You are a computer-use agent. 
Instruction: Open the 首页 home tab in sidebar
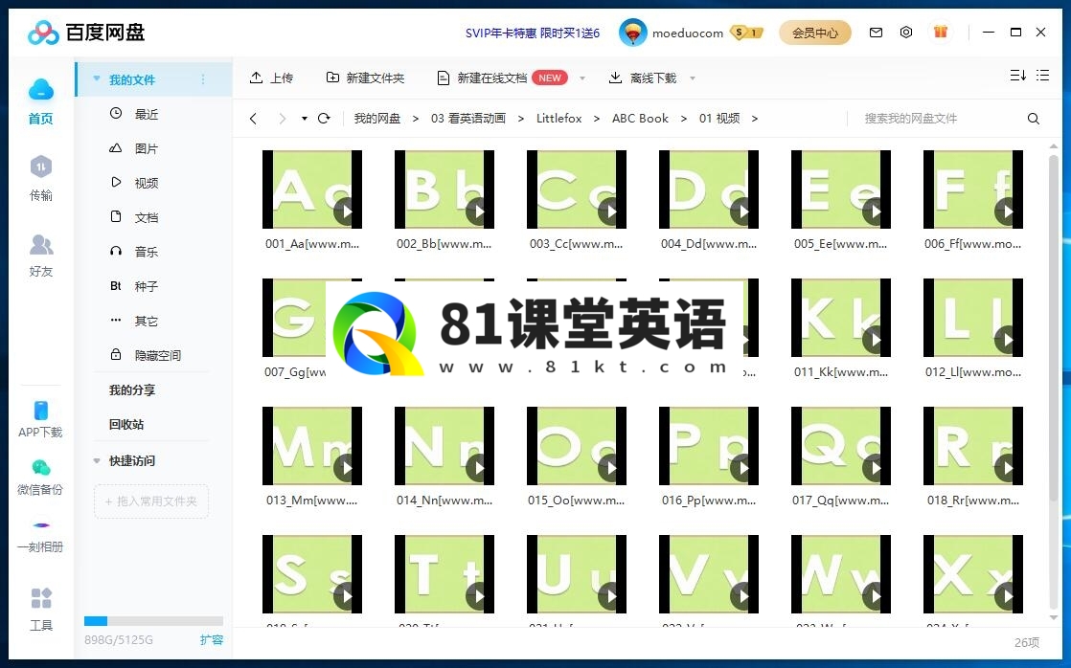click(x=41, y=101)
